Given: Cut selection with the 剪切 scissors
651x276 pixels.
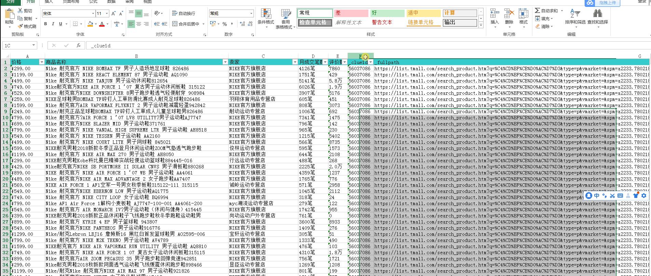Looking at the screenshot, I should [25, 11].
